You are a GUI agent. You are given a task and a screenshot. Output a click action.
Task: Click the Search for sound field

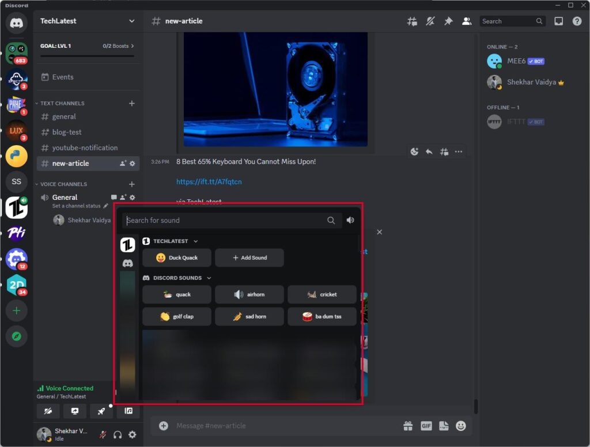pos(228,220)
